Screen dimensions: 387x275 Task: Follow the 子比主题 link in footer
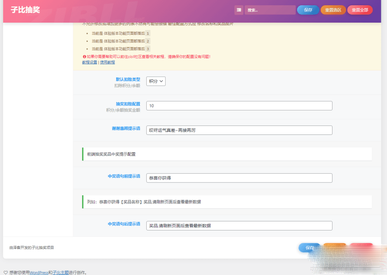click(60, 272)
